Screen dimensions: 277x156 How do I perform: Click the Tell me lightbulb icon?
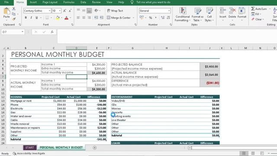coord(132,2)
